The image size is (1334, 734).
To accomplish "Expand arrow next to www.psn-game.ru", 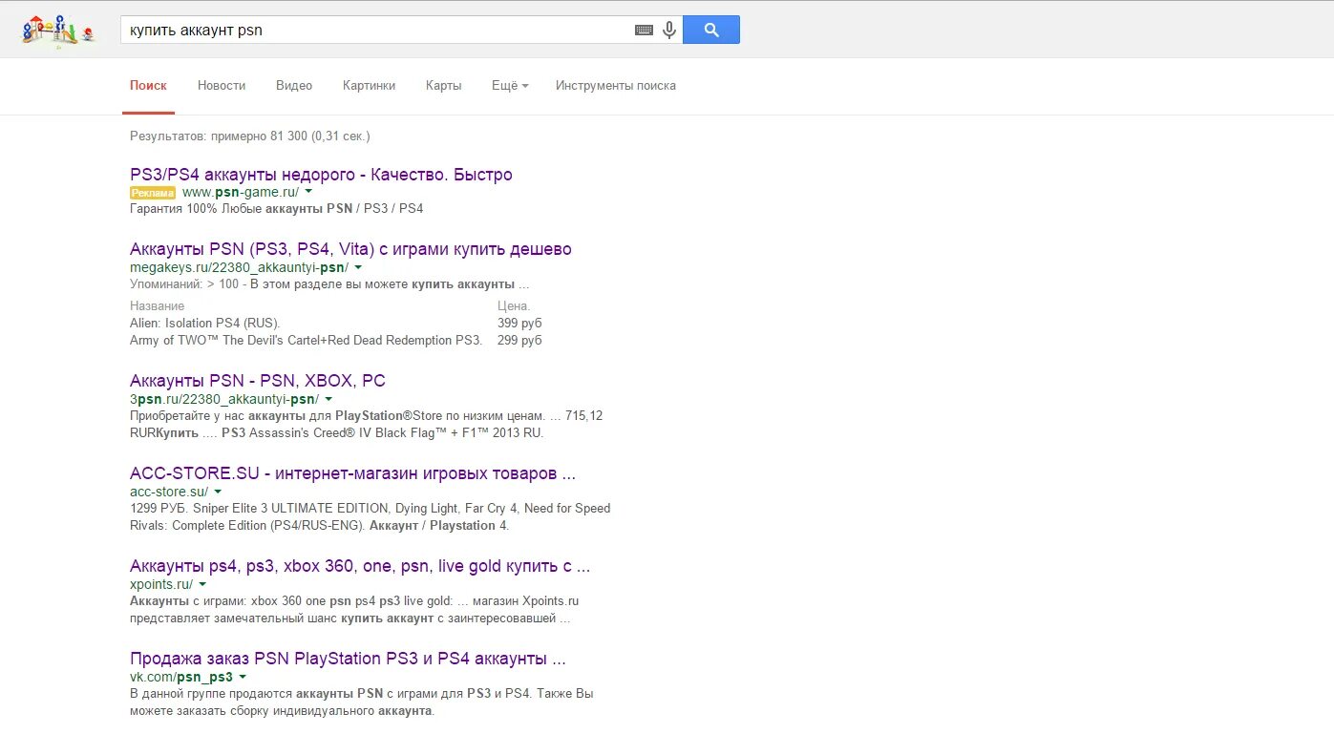I will coord(308,192).
